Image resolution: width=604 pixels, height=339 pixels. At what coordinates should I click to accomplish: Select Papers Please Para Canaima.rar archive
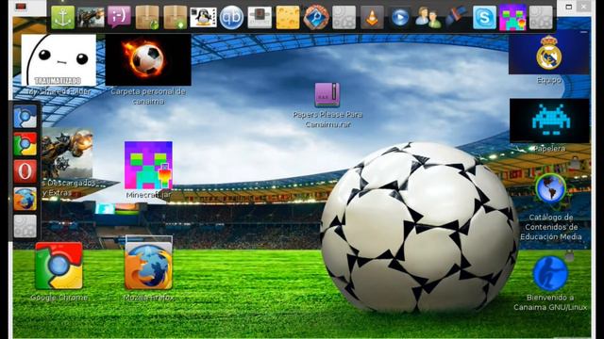coord(327,94)
